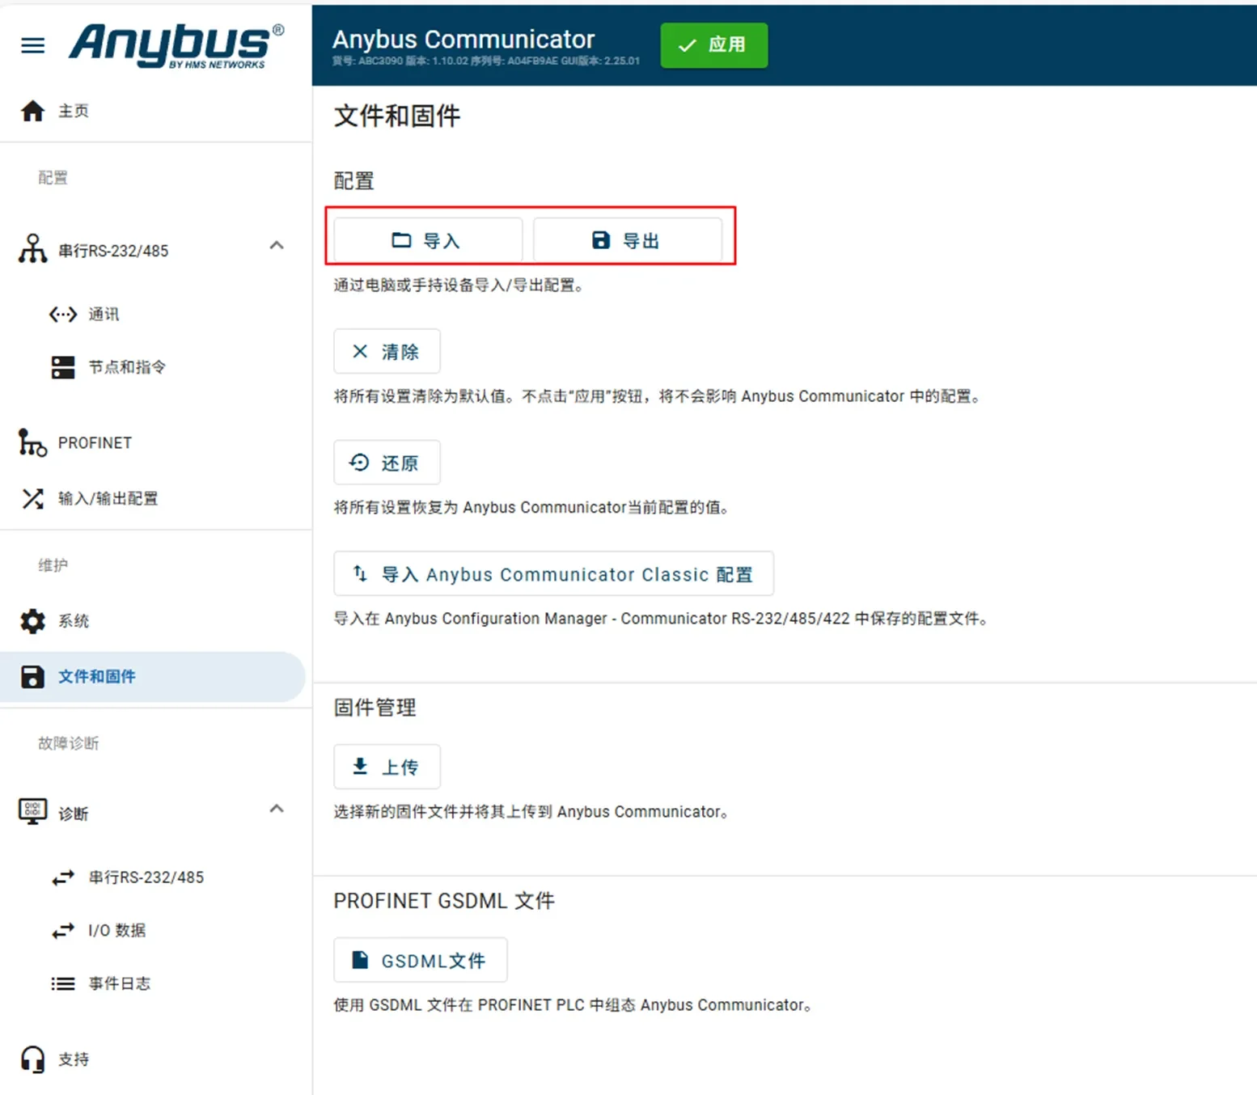Toggle the sidebar with the hamburger menu
The width and height of the screenshot is (1257, 1095).
tap(32, 45)
